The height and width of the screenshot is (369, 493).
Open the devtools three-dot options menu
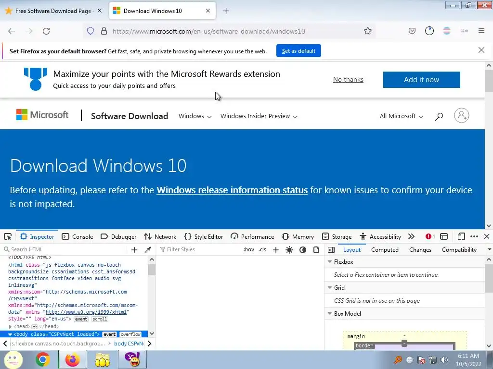point(474,236)
